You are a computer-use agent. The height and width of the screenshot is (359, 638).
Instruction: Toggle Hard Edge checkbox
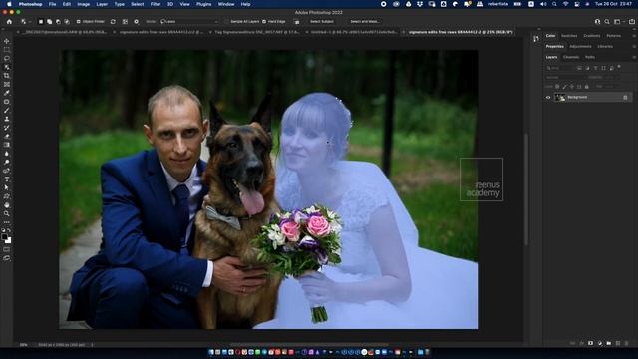click(x=264, y=22)
